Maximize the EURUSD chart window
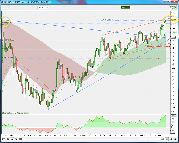Screen dimensions: 179x143 pos(169,2)
